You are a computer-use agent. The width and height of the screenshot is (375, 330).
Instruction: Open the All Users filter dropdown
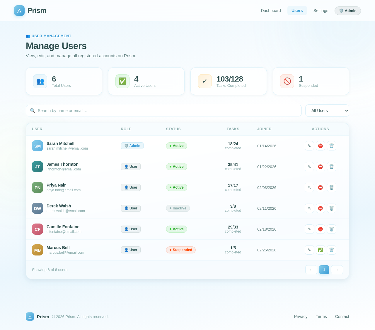point(327,111)
